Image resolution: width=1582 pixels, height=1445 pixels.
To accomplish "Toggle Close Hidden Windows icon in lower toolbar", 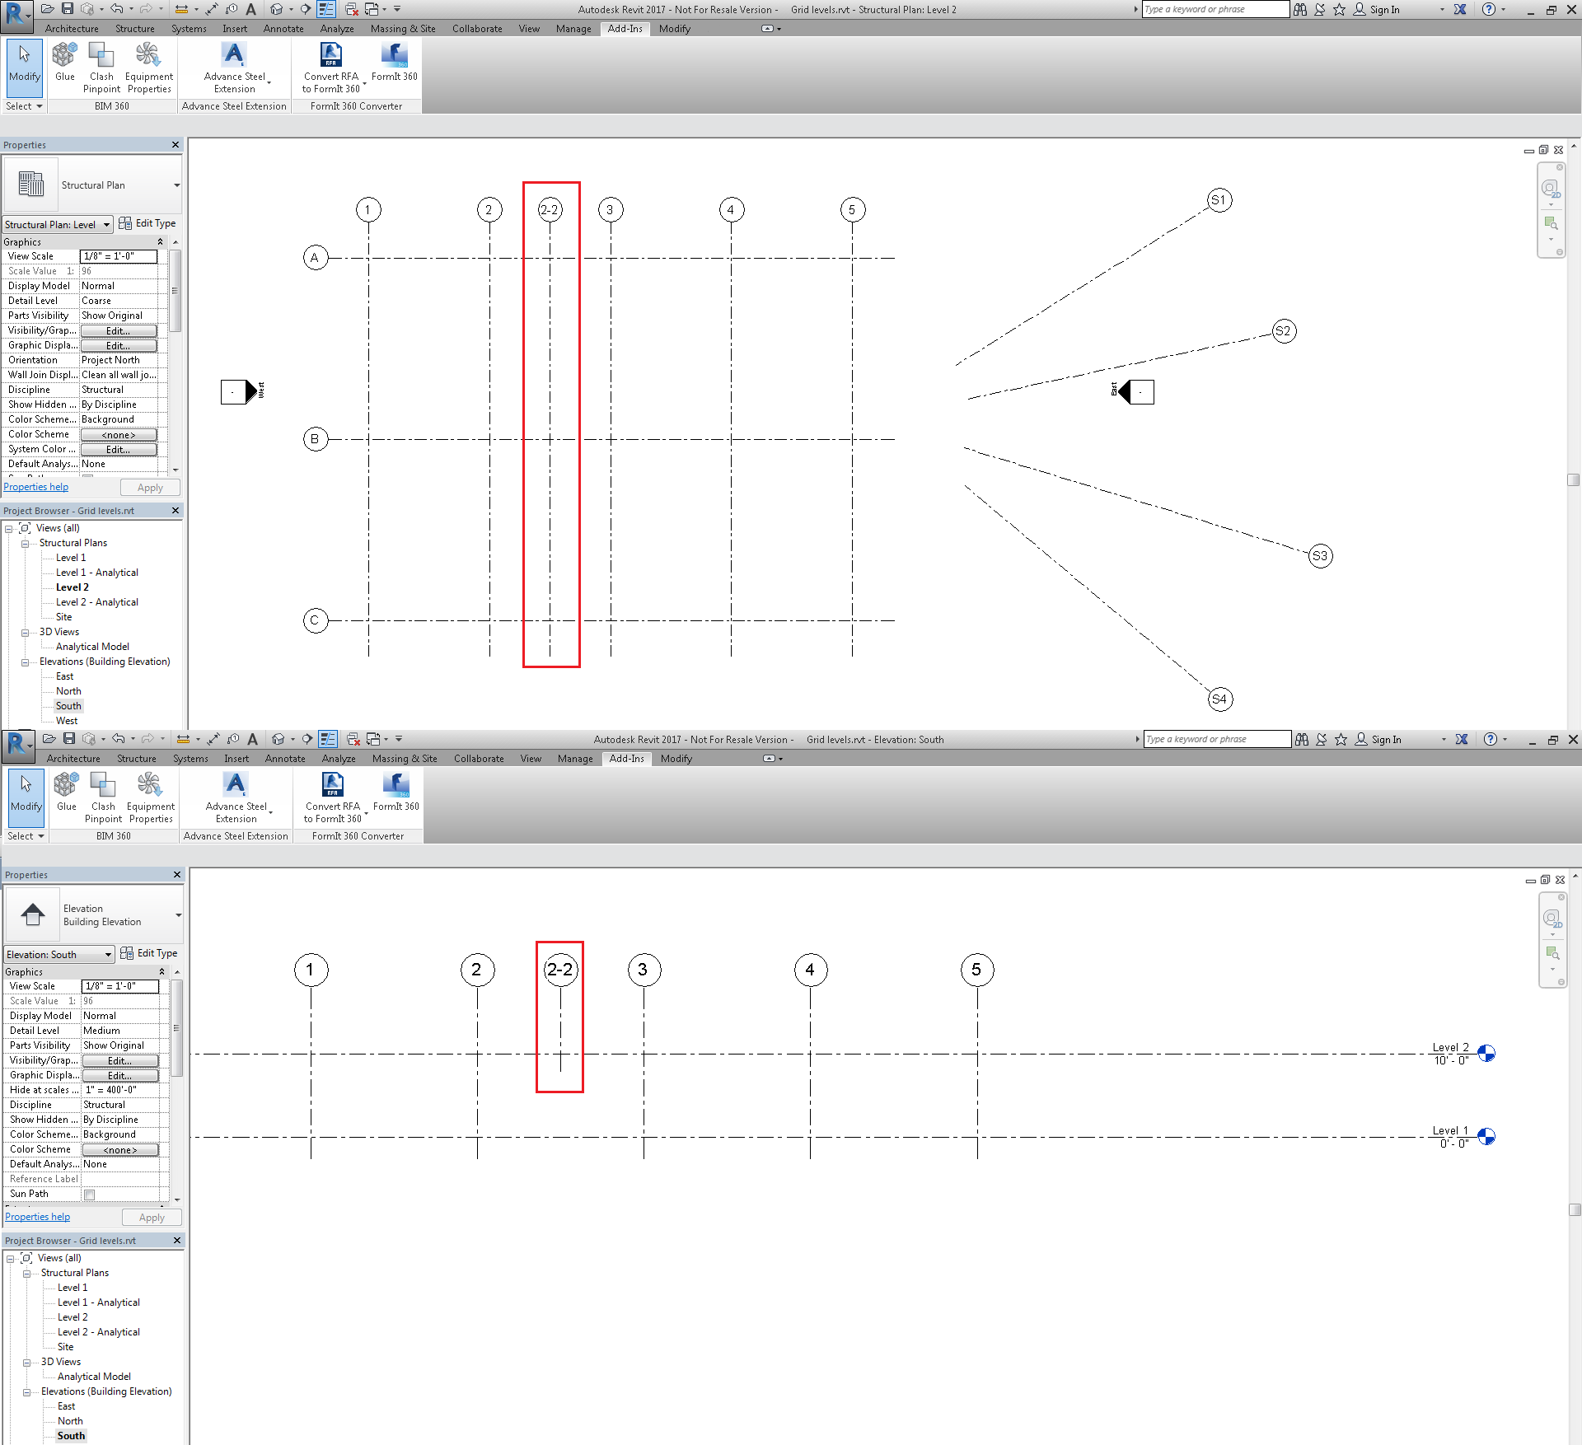I will (353, 739).
